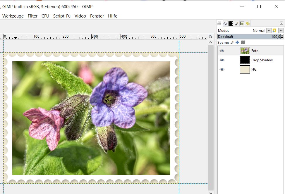Open the Undo History dock tab
Image resolution: width=285 pixels, height=194 pixels.
pyautogui.click(x=248, y=24)
